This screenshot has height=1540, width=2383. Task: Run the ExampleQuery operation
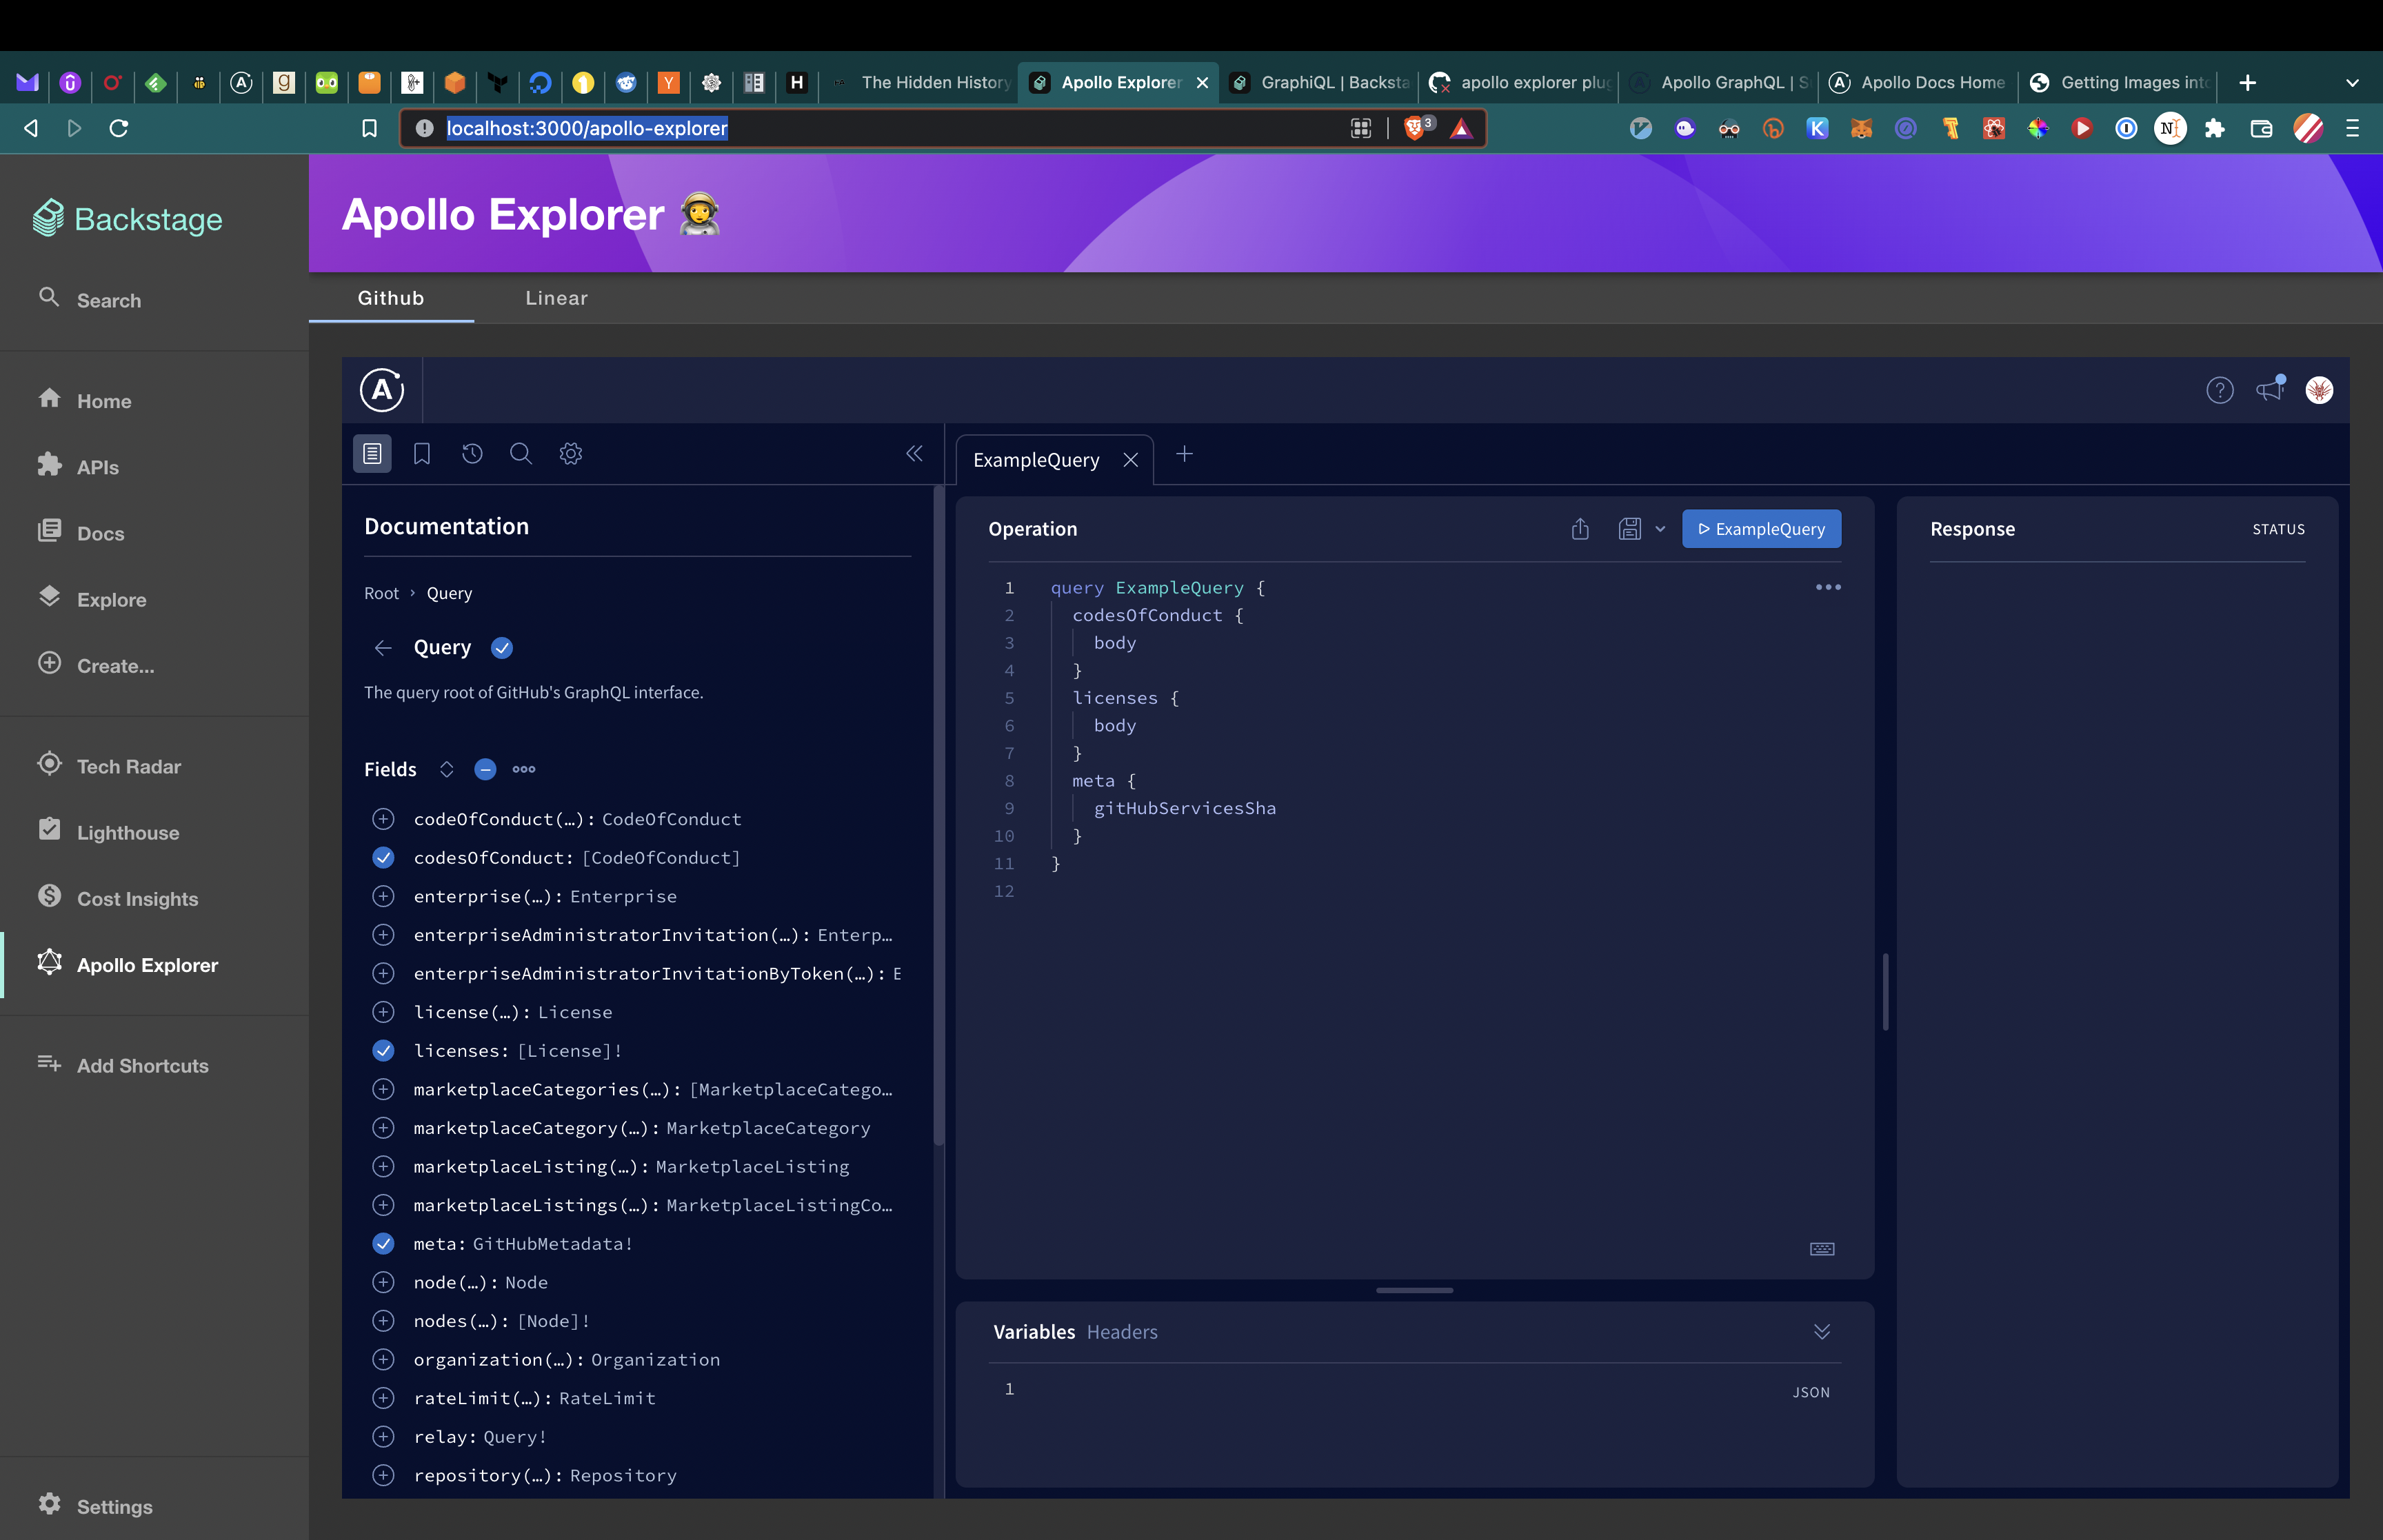pos(1761,529)
